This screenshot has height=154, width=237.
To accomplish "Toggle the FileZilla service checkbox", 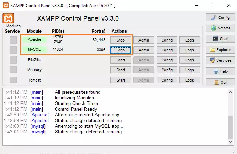I will (13, 60).
